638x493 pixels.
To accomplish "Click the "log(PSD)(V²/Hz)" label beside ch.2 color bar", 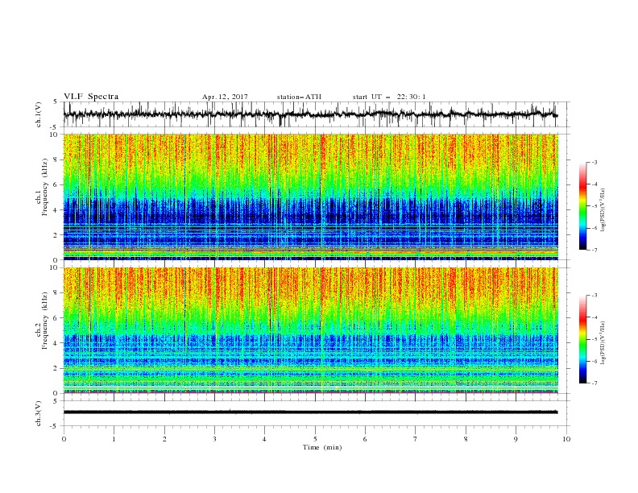I will coord(603,342).
